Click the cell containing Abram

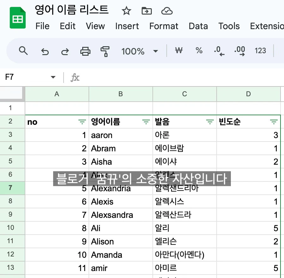click(x=121, y=148)
